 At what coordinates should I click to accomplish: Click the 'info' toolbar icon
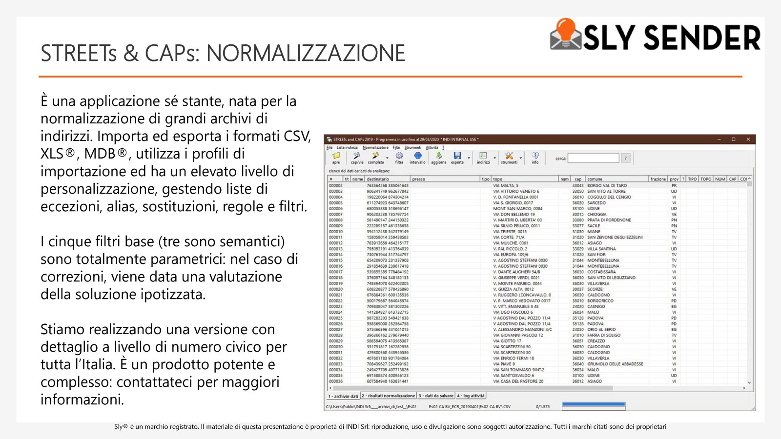click(535, 156)
